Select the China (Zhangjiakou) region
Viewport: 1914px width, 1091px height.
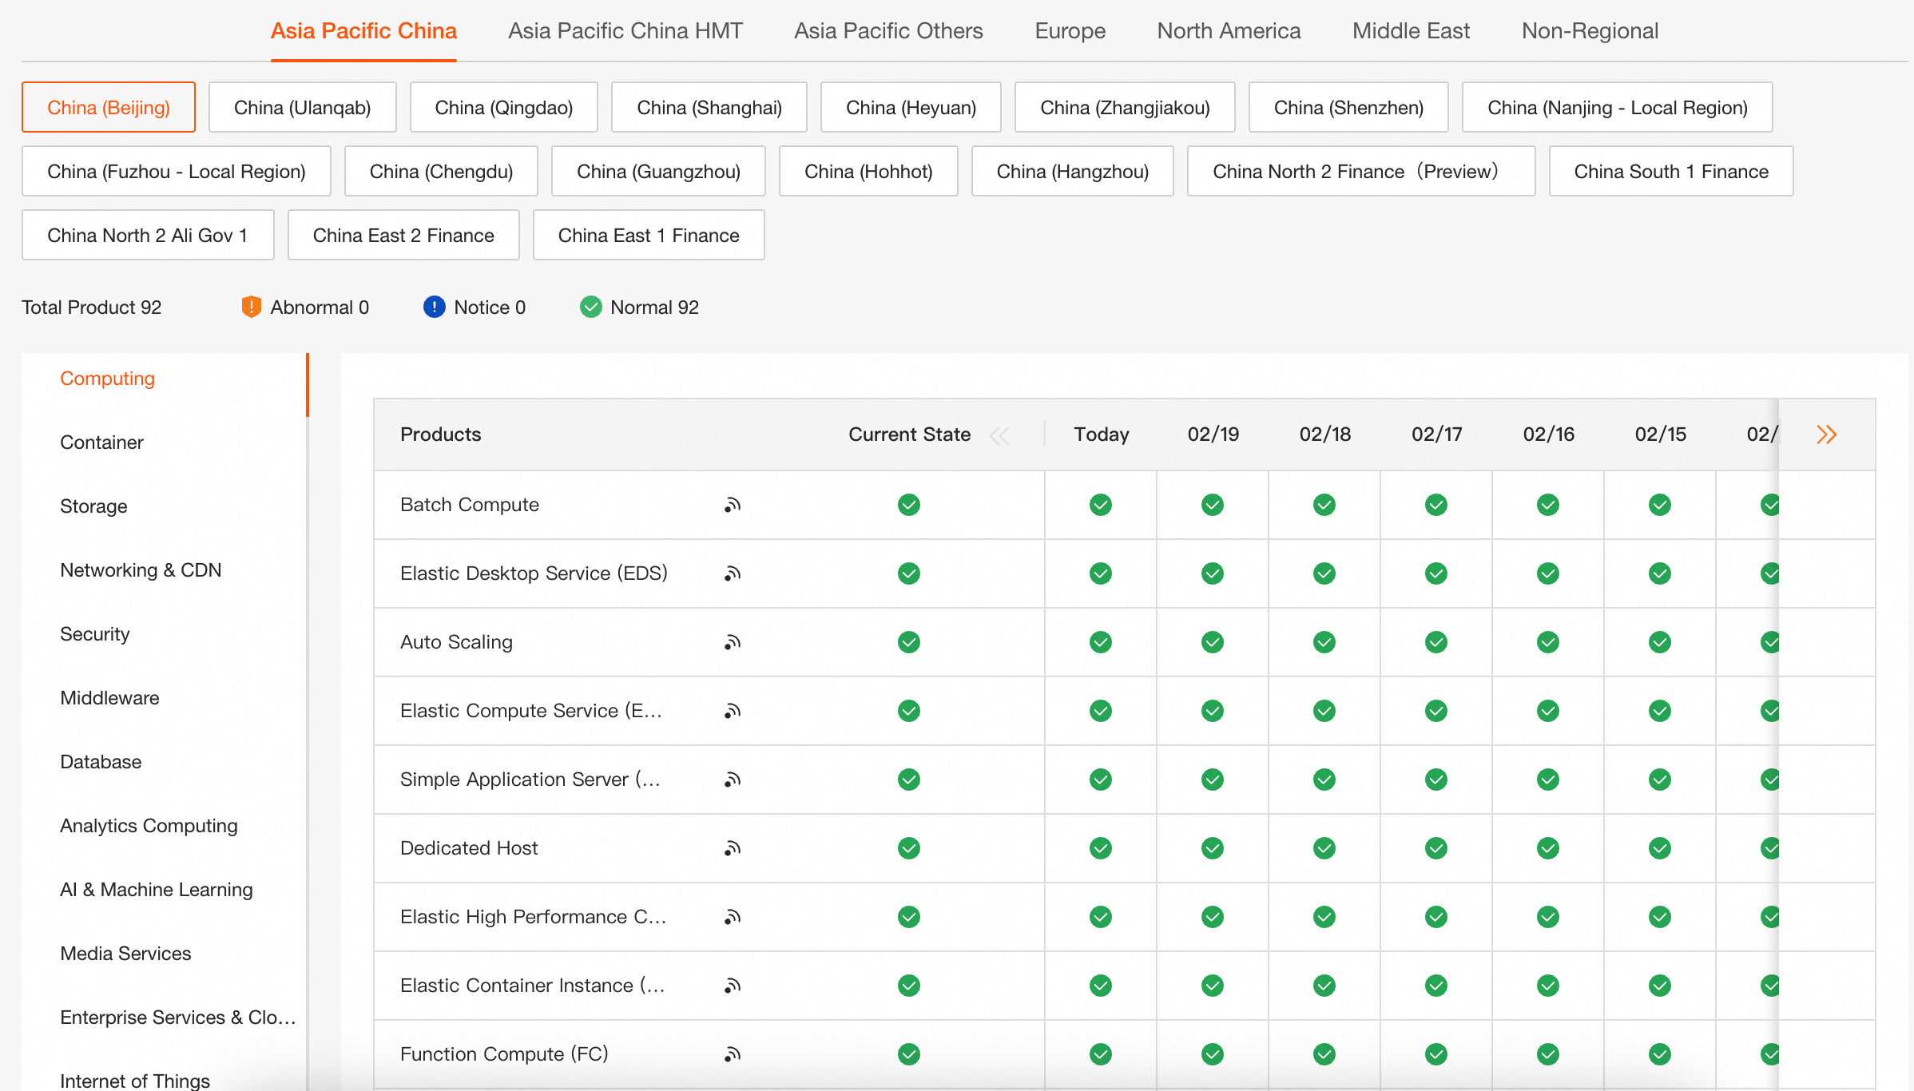pos(1125,107)
